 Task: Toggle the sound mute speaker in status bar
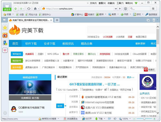click(x=115, y=119)
